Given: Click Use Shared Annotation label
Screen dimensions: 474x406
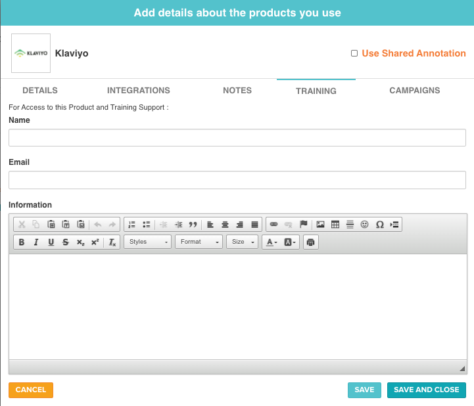Looking at the screenshot, I should pos(414,53).
